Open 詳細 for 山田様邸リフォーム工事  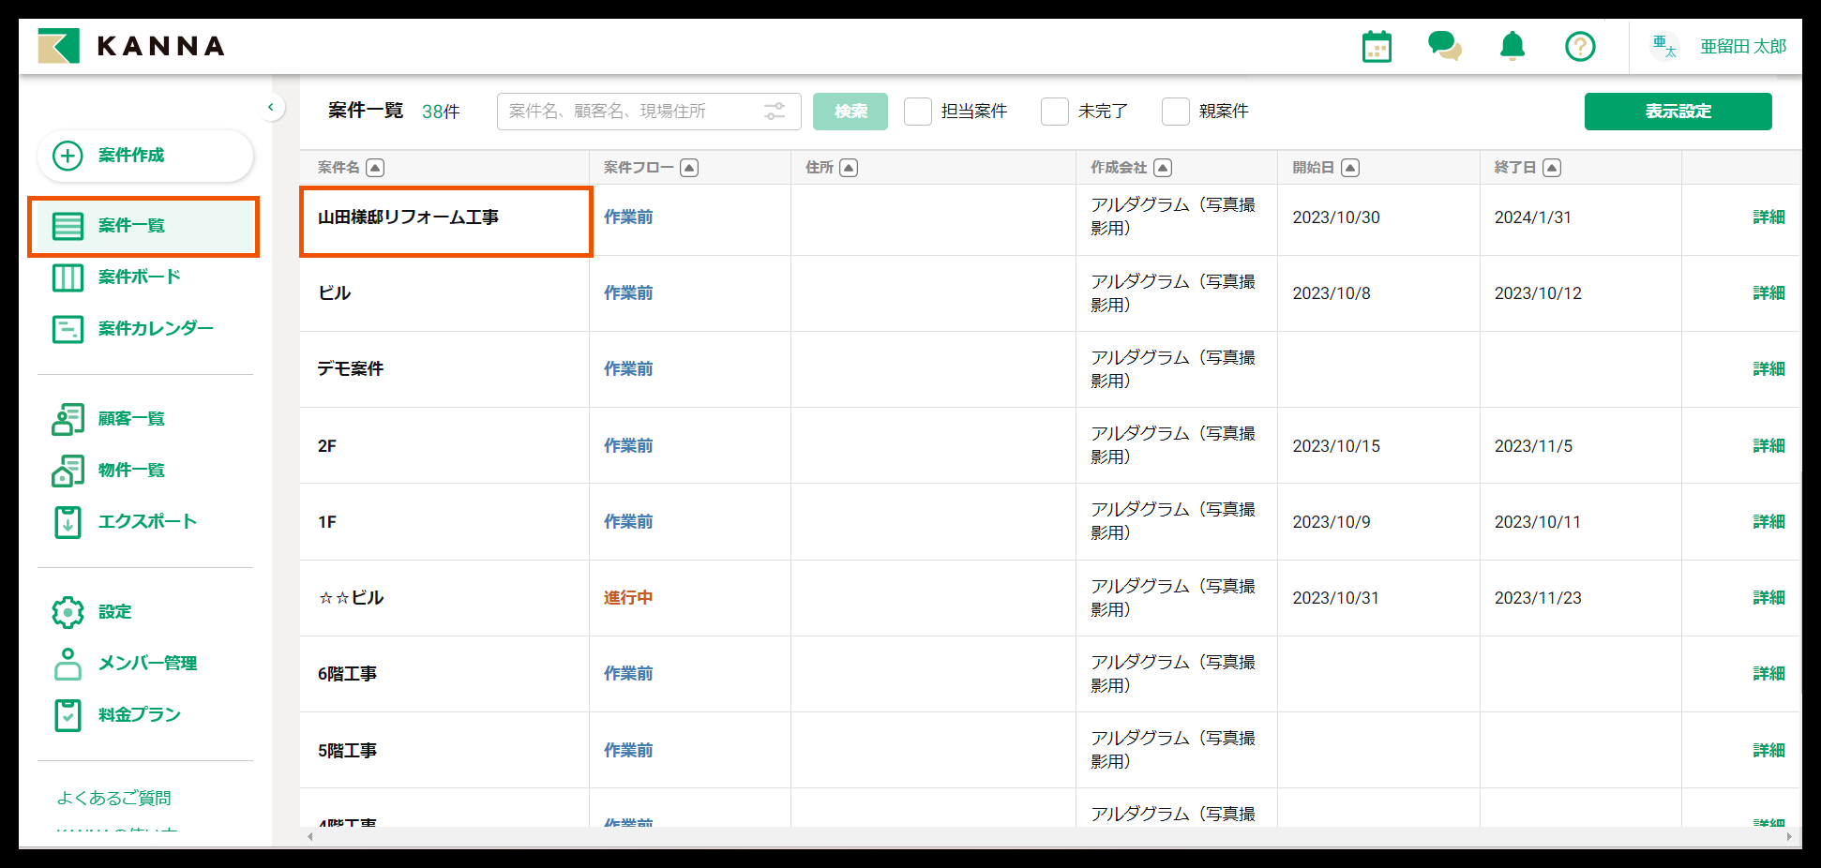coord(1768,217)
